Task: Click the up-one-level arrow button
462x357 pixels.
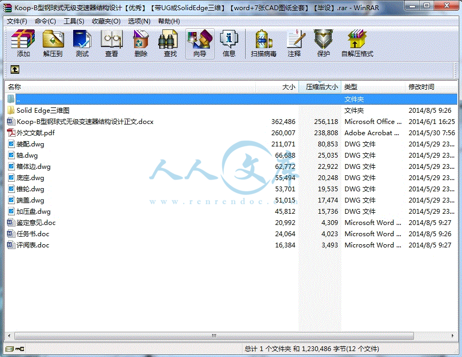Action: tap(15, 69)
